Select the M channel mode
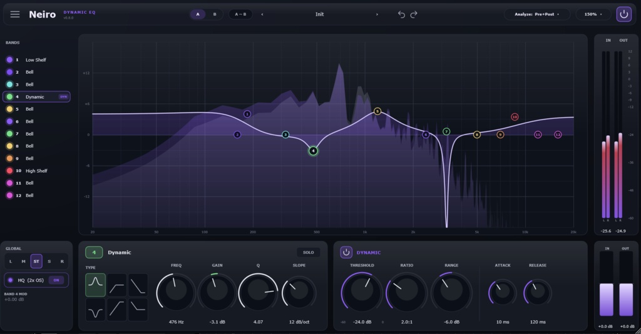The height and width of the screenshot is (334, 641). (23, 261)
